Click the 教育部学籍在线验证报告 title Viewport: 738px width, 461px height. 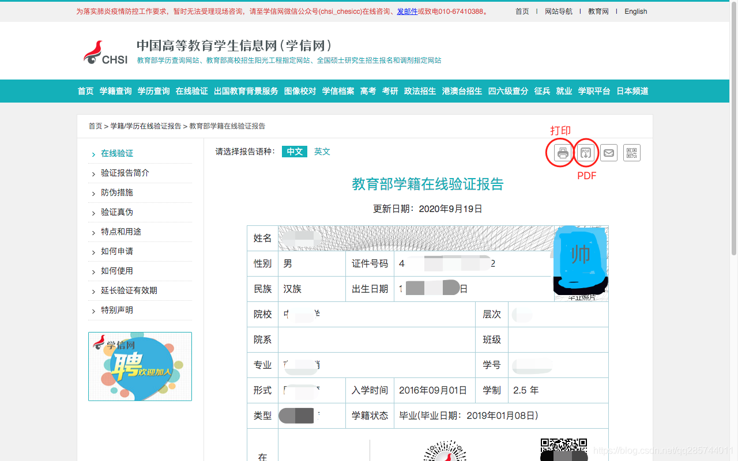(x=428, y=184)
